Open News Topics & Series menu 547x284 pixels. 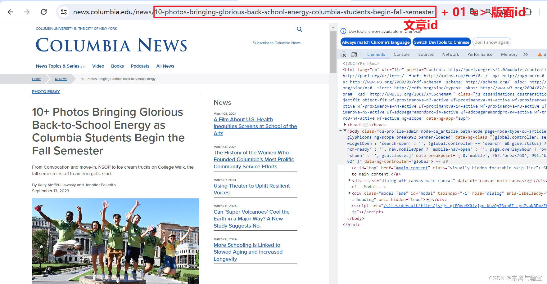pos(60,66)
